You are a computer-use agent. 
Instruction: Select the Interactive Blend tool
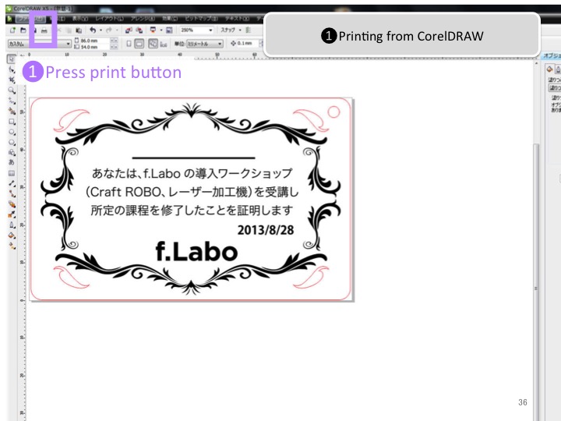coord(12,204)
